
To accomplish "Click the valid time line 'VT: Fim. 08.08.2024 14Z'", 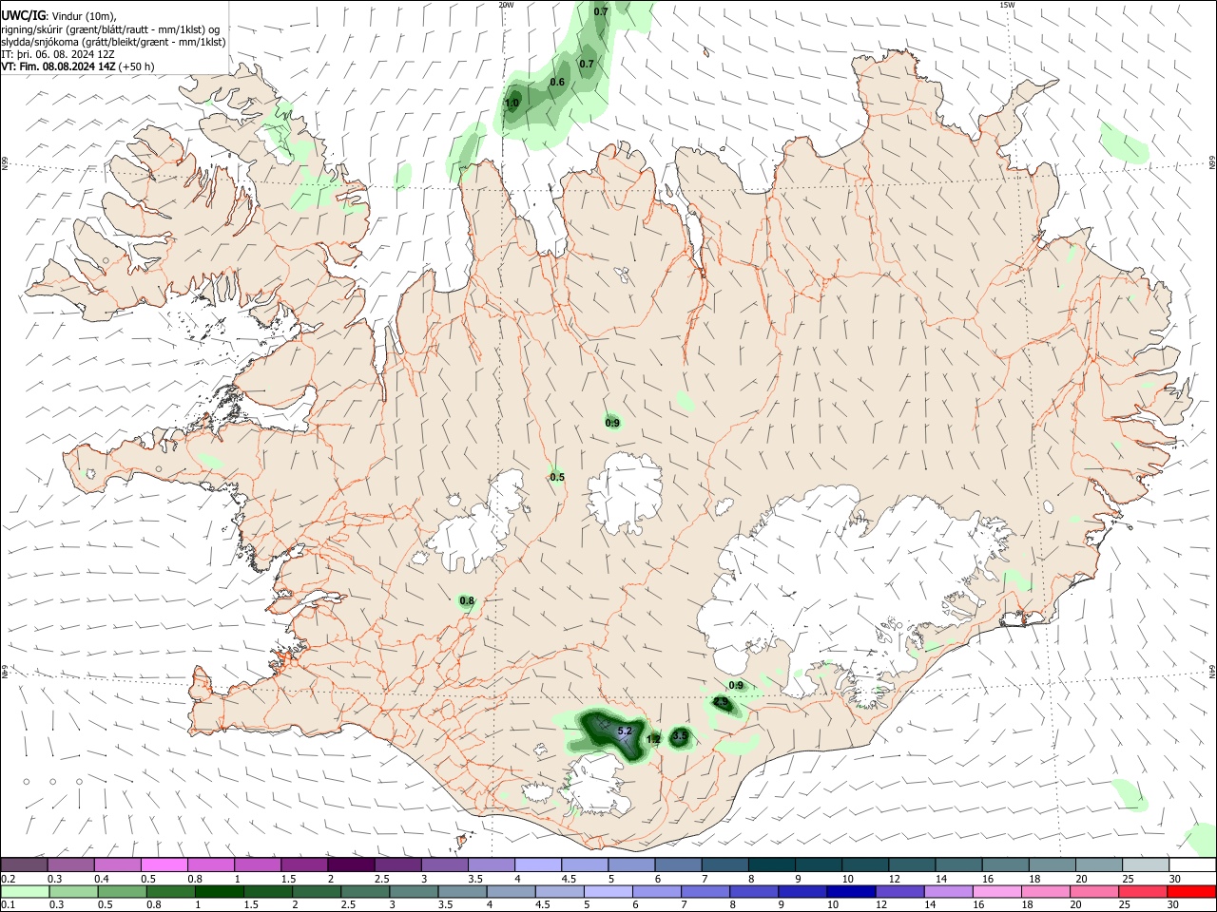I will 58,66.
